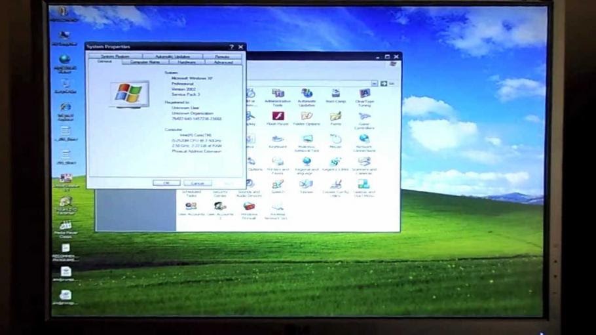Open the User Accounts 2 icon
The image size is (596, 335).
point(220,211)
